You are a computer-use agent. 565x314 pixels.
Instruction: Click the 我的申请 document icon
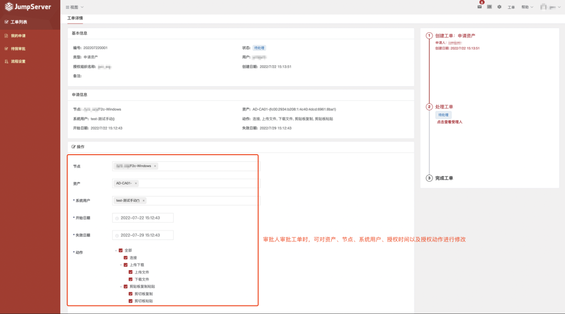(6, 36)
